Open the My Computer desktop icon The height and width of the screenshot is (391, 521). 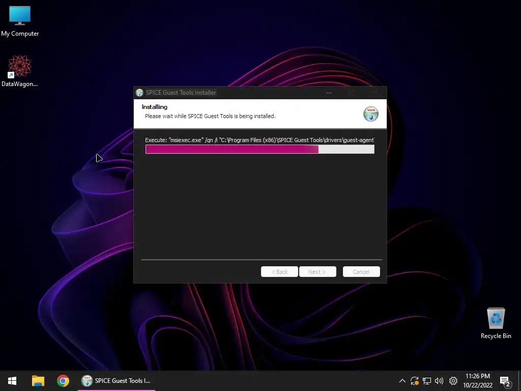(20, 21)
